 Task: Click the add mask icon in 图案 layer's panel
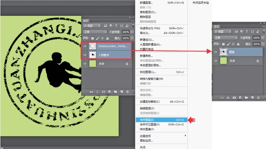[234, 97]
